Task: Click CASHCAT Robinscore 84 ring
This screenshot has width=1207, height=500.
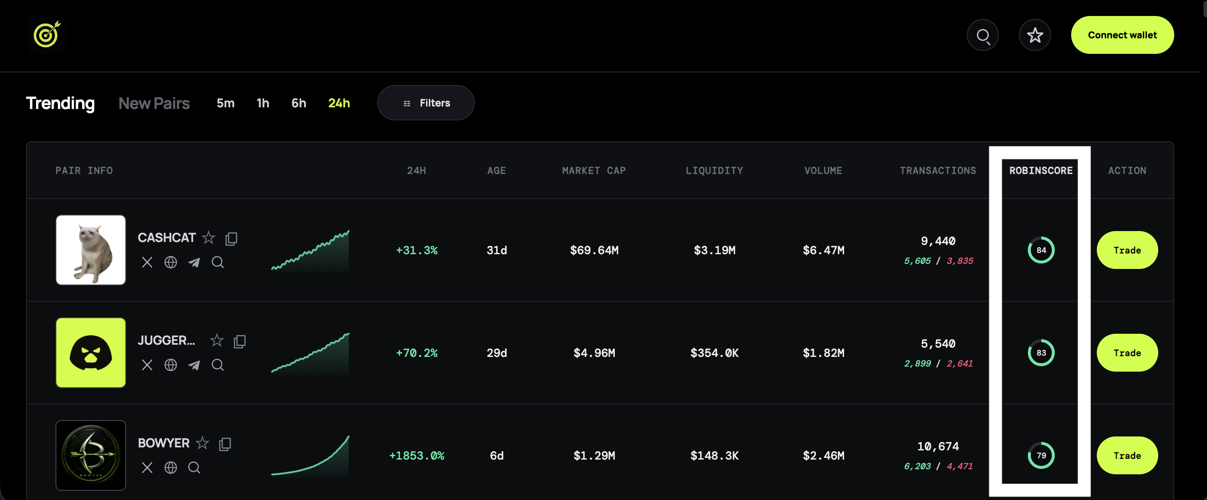Action: point(1040,250)
